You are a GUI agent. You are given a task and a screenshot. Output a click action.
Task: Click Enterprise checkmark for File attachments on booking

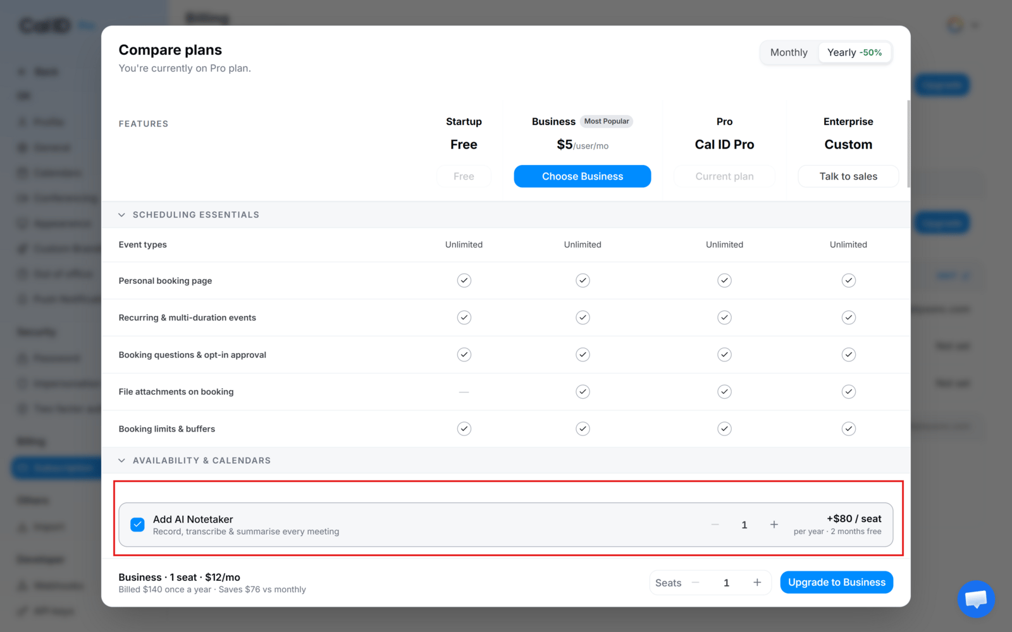coord(848,392)
